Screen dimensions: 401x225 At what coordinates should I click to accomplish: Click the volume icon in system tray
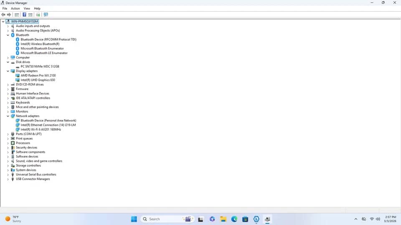(x=378, y=219)
